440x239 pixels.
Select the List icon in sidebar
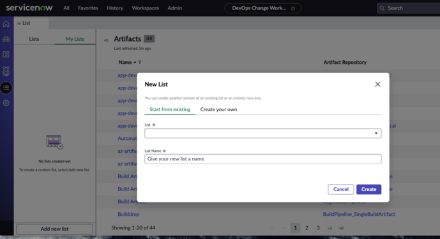[6, 88]
